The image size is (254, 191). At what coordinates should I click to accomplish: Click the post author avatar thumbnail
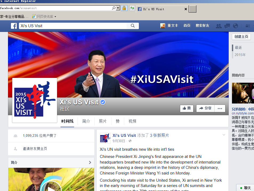pos(105,138)
